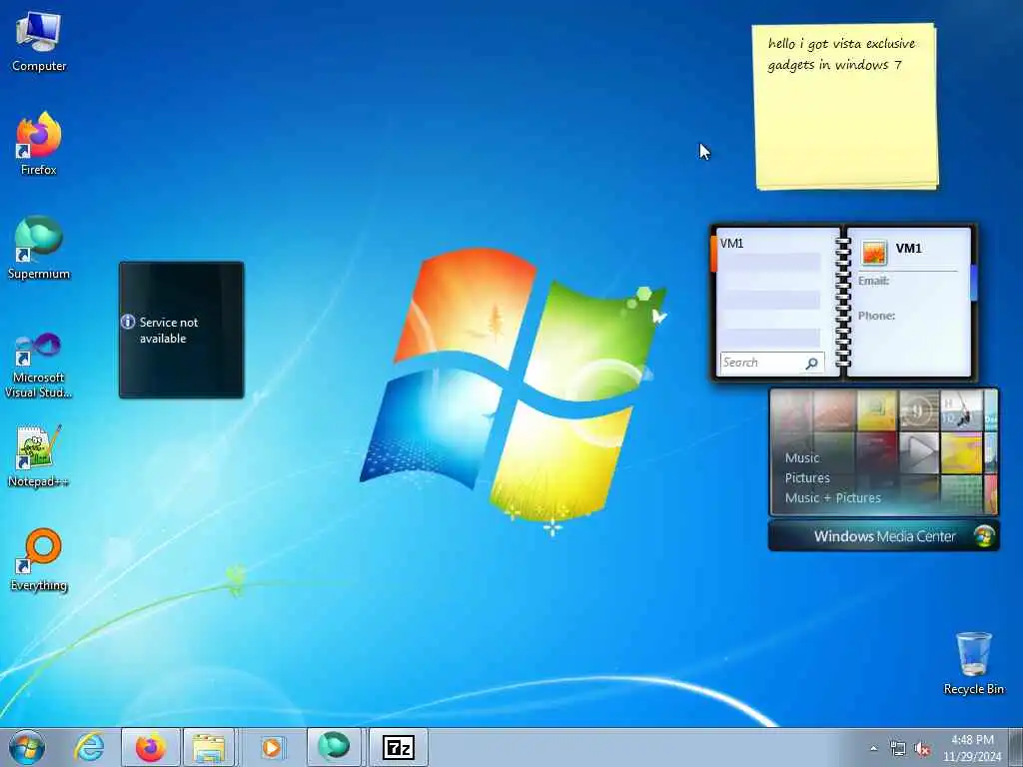Click the Contacts gadget search magnifier icon
This screenshot has height=767, width=1023.
pos(812,364)
